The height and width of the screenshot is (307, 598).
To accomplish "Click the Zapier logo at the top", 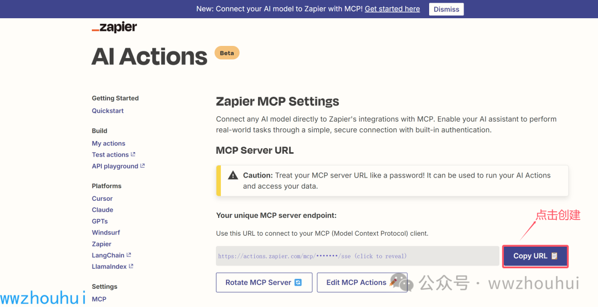I will (x=114, y=28).
